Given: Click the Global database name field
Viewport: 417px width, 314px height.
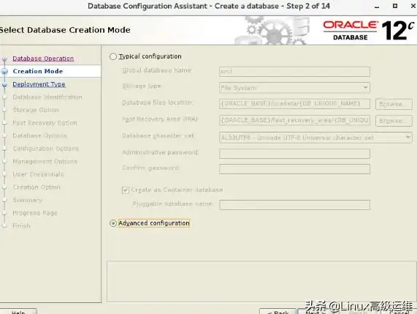Looking at the screenshot, I should pyautogui.click(x=294, y=72).
